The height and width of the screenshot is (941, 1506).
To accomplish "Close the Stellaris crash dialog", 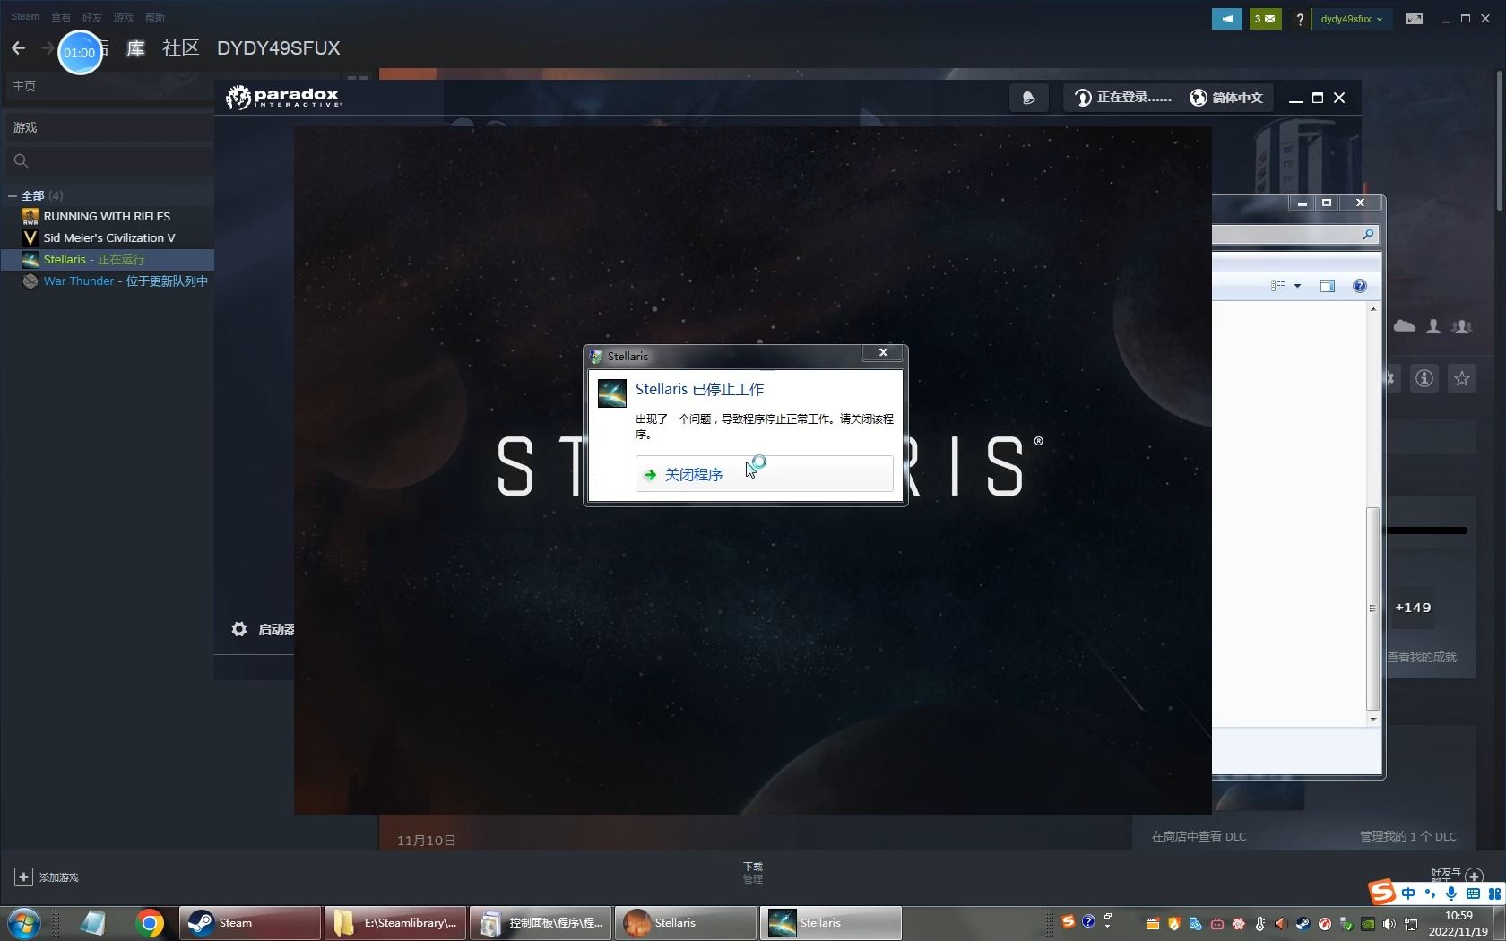I will coord(883,353).
